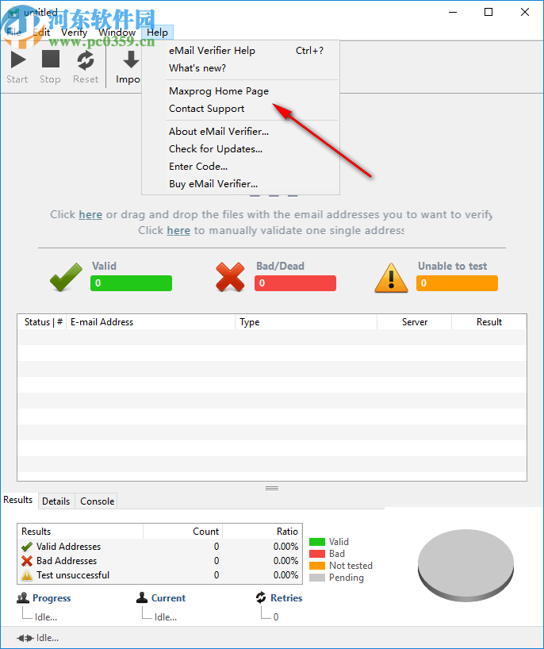
Task: Select Check for Updates... entry
Action: [241, 149]
